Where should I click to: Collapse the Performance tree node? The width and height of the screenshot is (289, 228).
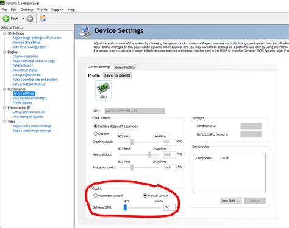pyautogui.click(x=4, y=89)
